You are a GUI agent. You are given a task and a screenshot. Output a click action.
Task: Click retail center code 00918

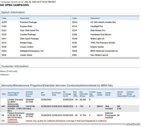pos(100,106)
